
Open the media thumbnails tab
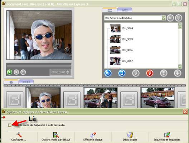(110, 10)
